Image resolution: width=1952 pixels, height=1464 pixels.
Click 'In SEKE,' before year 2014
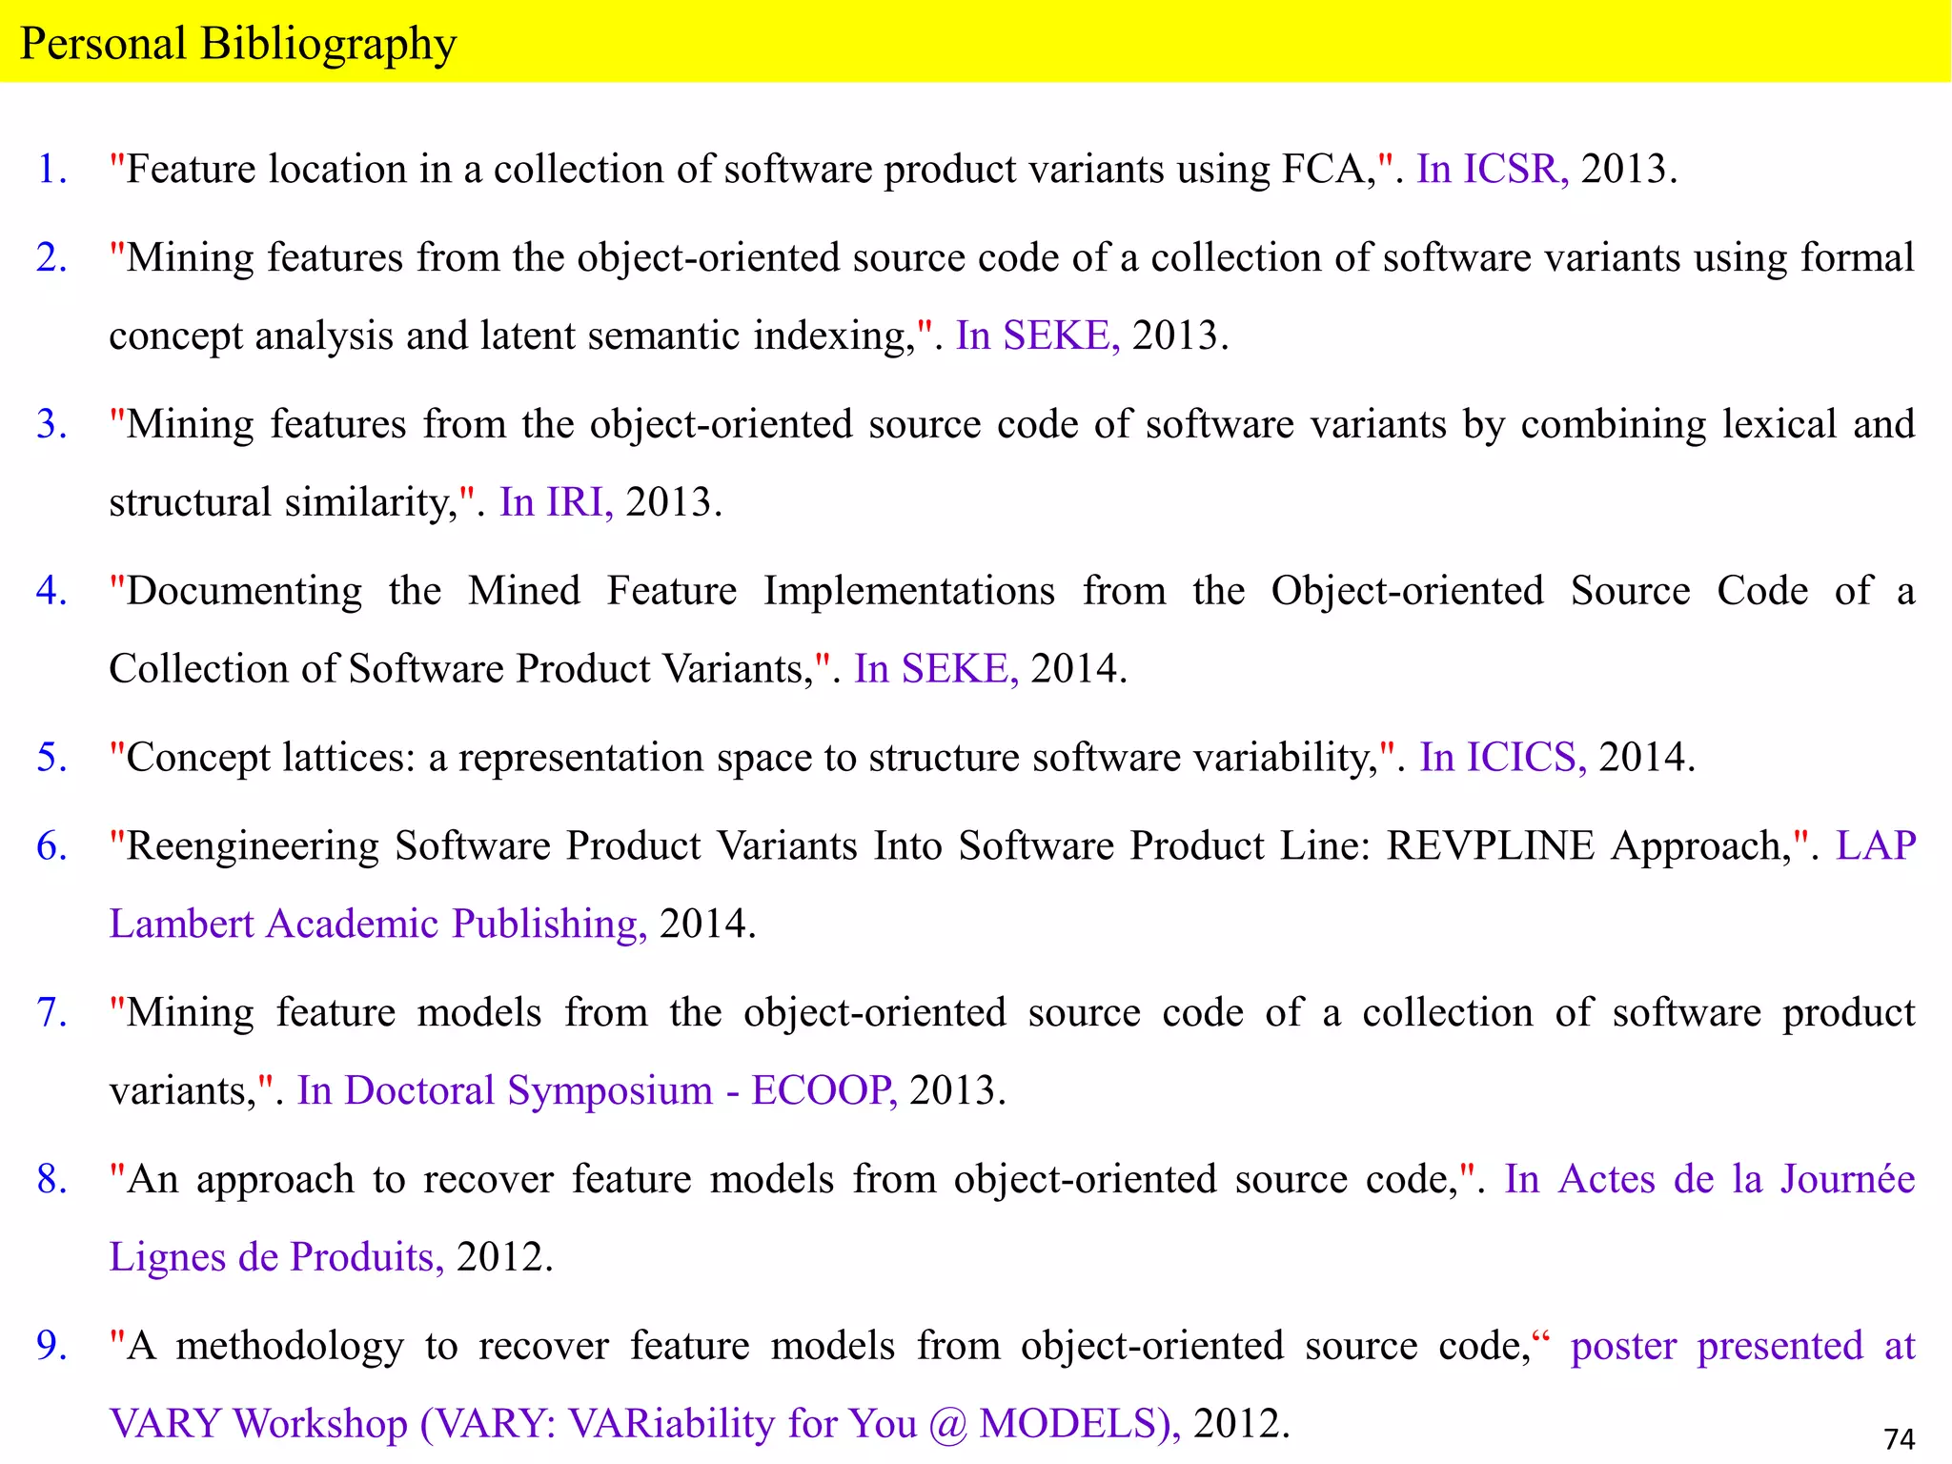tap(936, 669)
